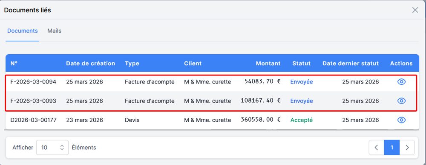Sort by Montant column header

tap(268, 63)
